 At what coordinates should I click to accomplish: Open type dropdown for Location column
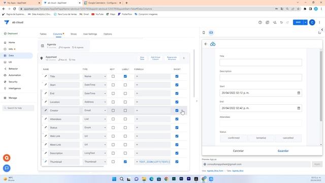click(x=95, y=102)
